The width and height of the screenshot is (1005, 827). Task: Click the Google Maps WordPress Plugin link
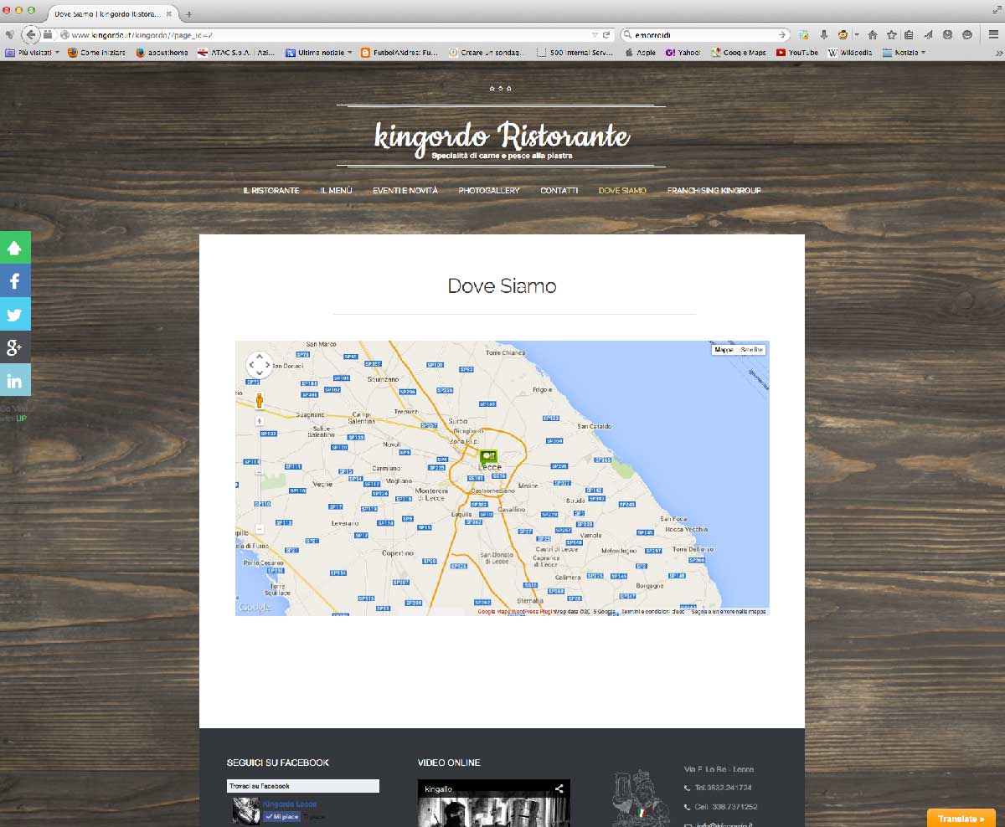[516, 611]
